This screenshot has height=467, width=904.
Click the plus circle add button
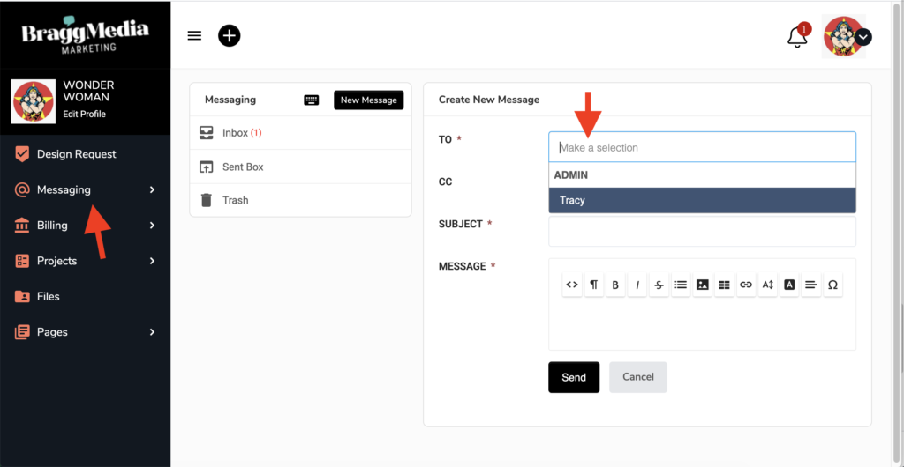point(230,35)
